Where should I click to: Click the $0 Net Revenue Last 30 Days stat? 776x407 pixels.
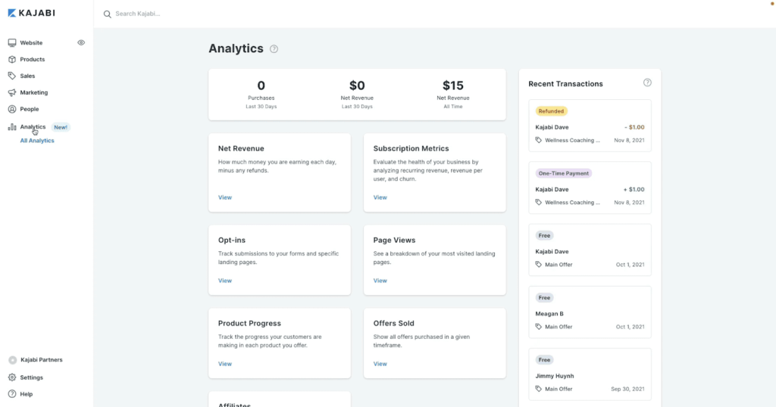[357, 95]
